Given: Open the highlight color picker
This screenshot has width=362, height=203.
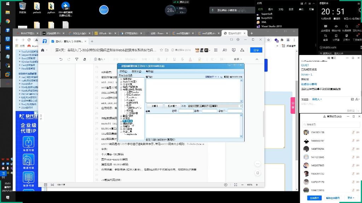Looking at the screenshot, I should (x=200, y=59).
